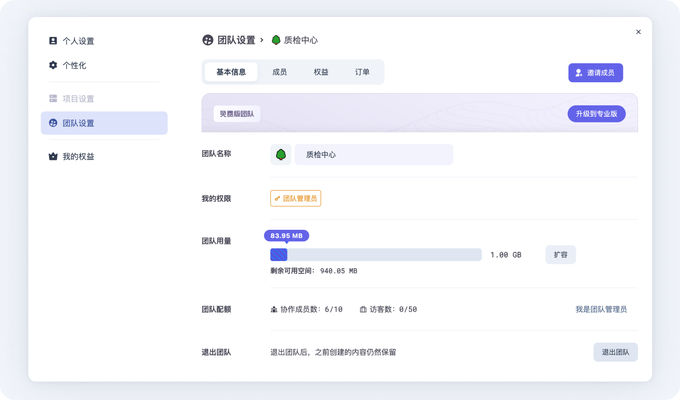Click the key icon in 团队管理员 badge
The height and width of the screenshot is (400, 680).
(277, 199)
